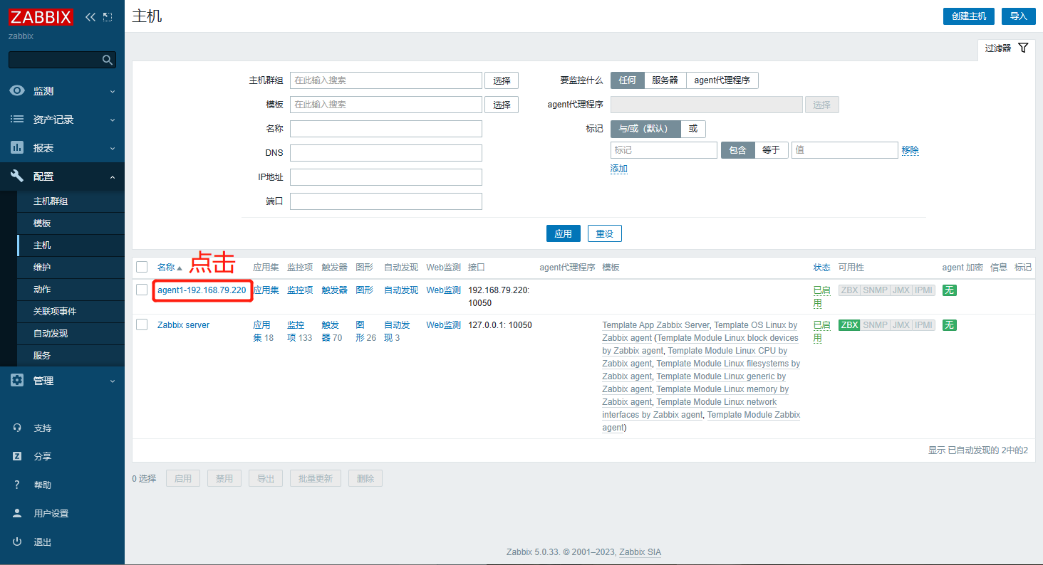The width and height of the screenshot is (1043, 565).
Task: Click in the 主机群组 search field
Action: [x=386, y=80]
